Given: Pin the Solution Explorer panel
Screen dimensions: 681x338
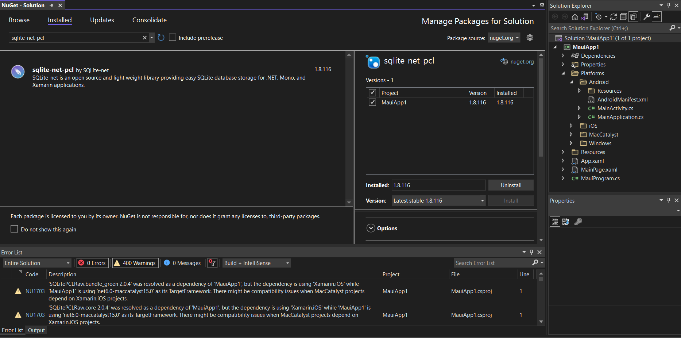Looking at the screenshot, I should pyautogui.click(x=669, y=5).
